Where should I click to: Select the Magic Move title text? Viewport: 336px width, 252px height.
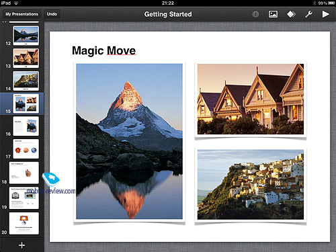point(103,50)
